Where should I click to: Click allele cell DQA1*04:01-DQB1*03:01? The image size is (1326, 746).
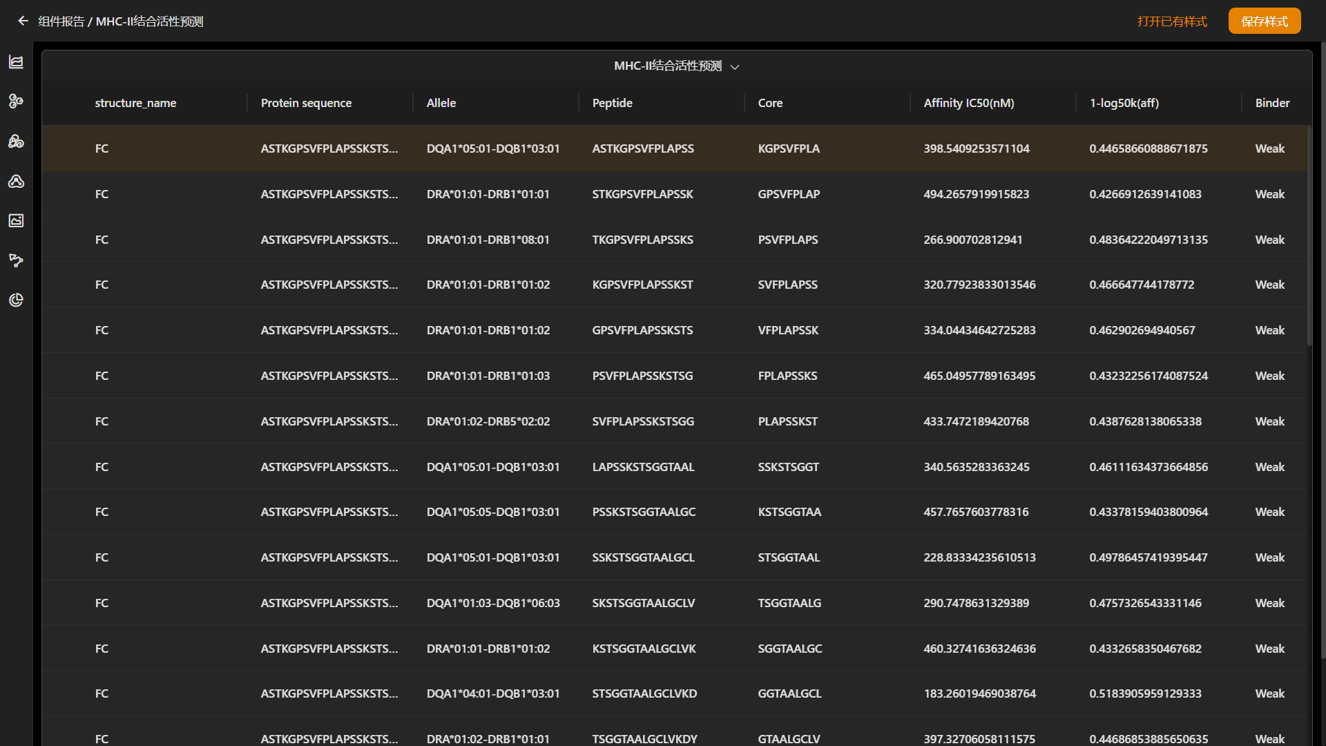click(493, 694)
